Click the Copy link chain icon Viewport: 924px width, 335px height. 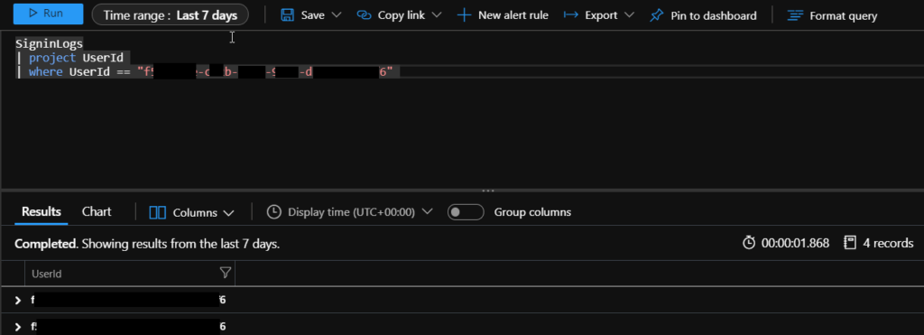365,15
